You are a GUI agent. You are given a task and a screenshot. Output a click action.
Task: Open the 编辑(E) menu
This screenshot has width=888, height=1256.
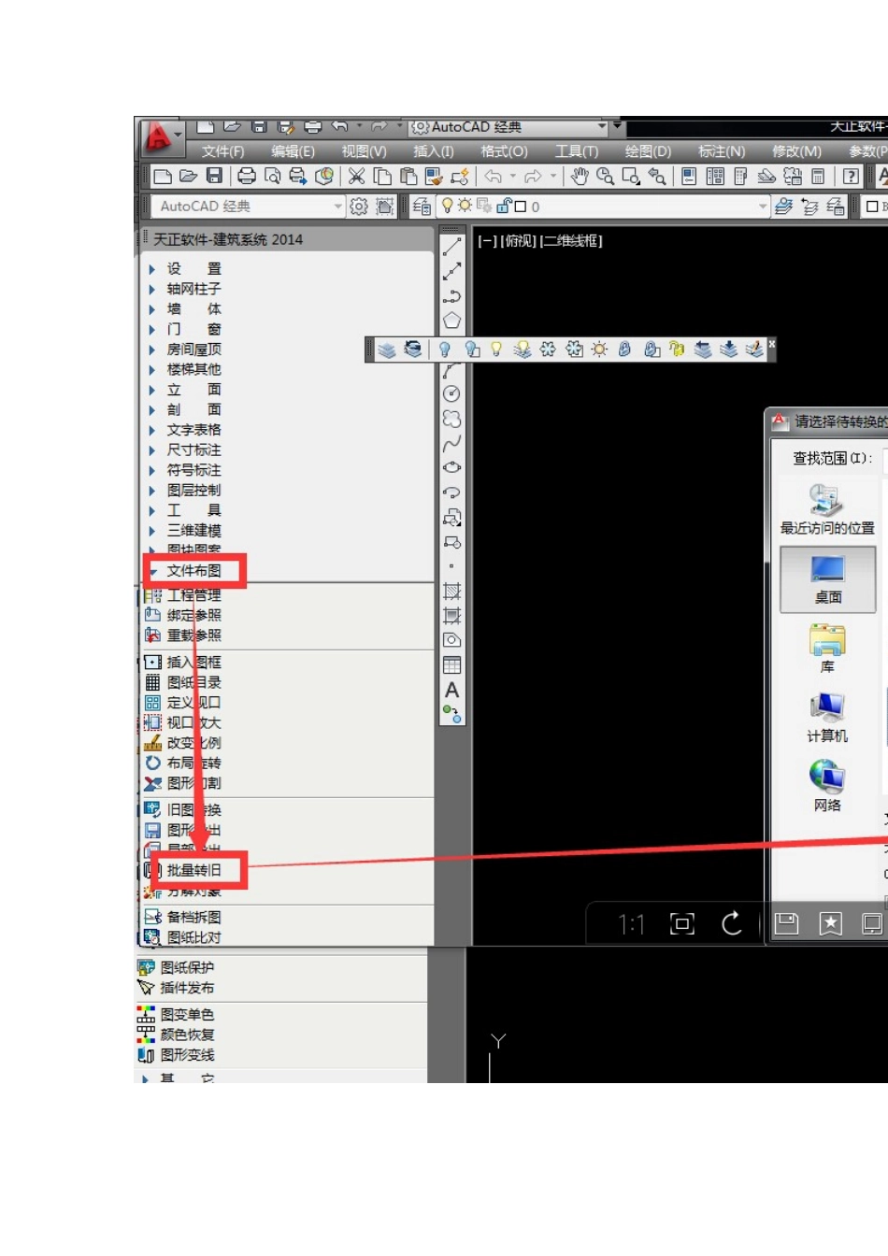click(x=294, y=150)
